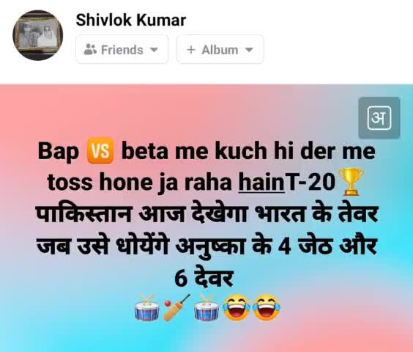Expand the Friends audience arrow
The width and height of the screenshot is (413, 352).
click(x=154, y=50)
